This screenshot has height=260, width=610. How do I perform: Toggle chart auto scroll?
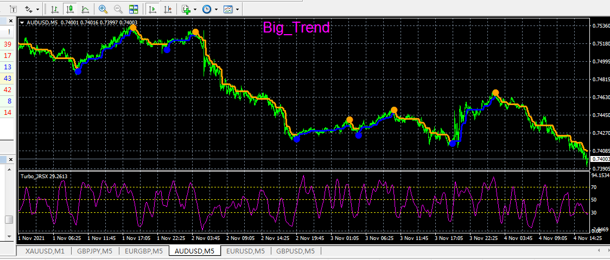[152, 9]
